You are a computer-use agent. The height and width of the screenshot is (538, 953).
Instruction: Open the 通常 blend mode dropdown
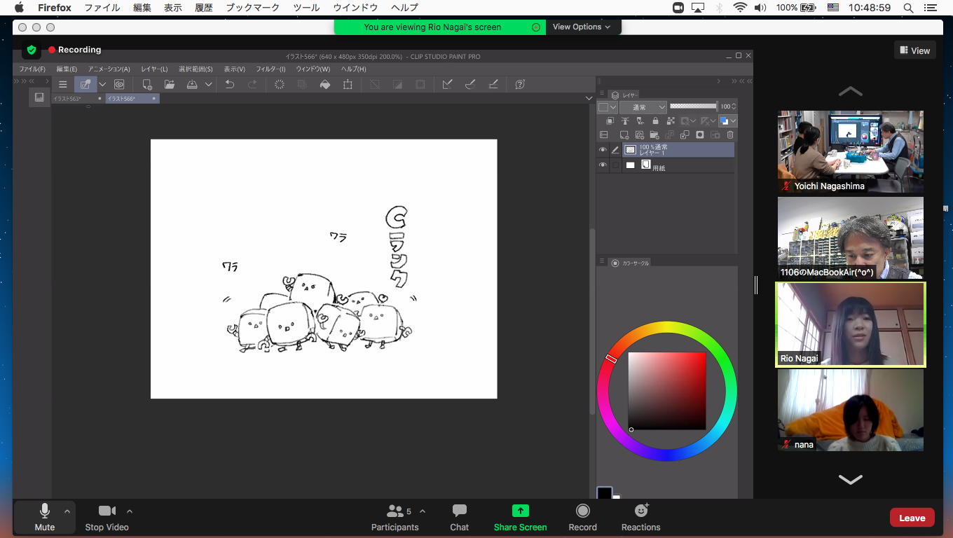point(643,107)
